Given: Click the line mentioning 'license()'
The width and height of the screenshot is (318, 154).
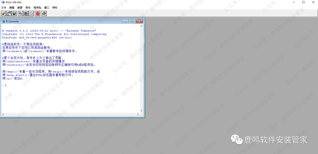Looking at the screenshot, I should 39,51.
